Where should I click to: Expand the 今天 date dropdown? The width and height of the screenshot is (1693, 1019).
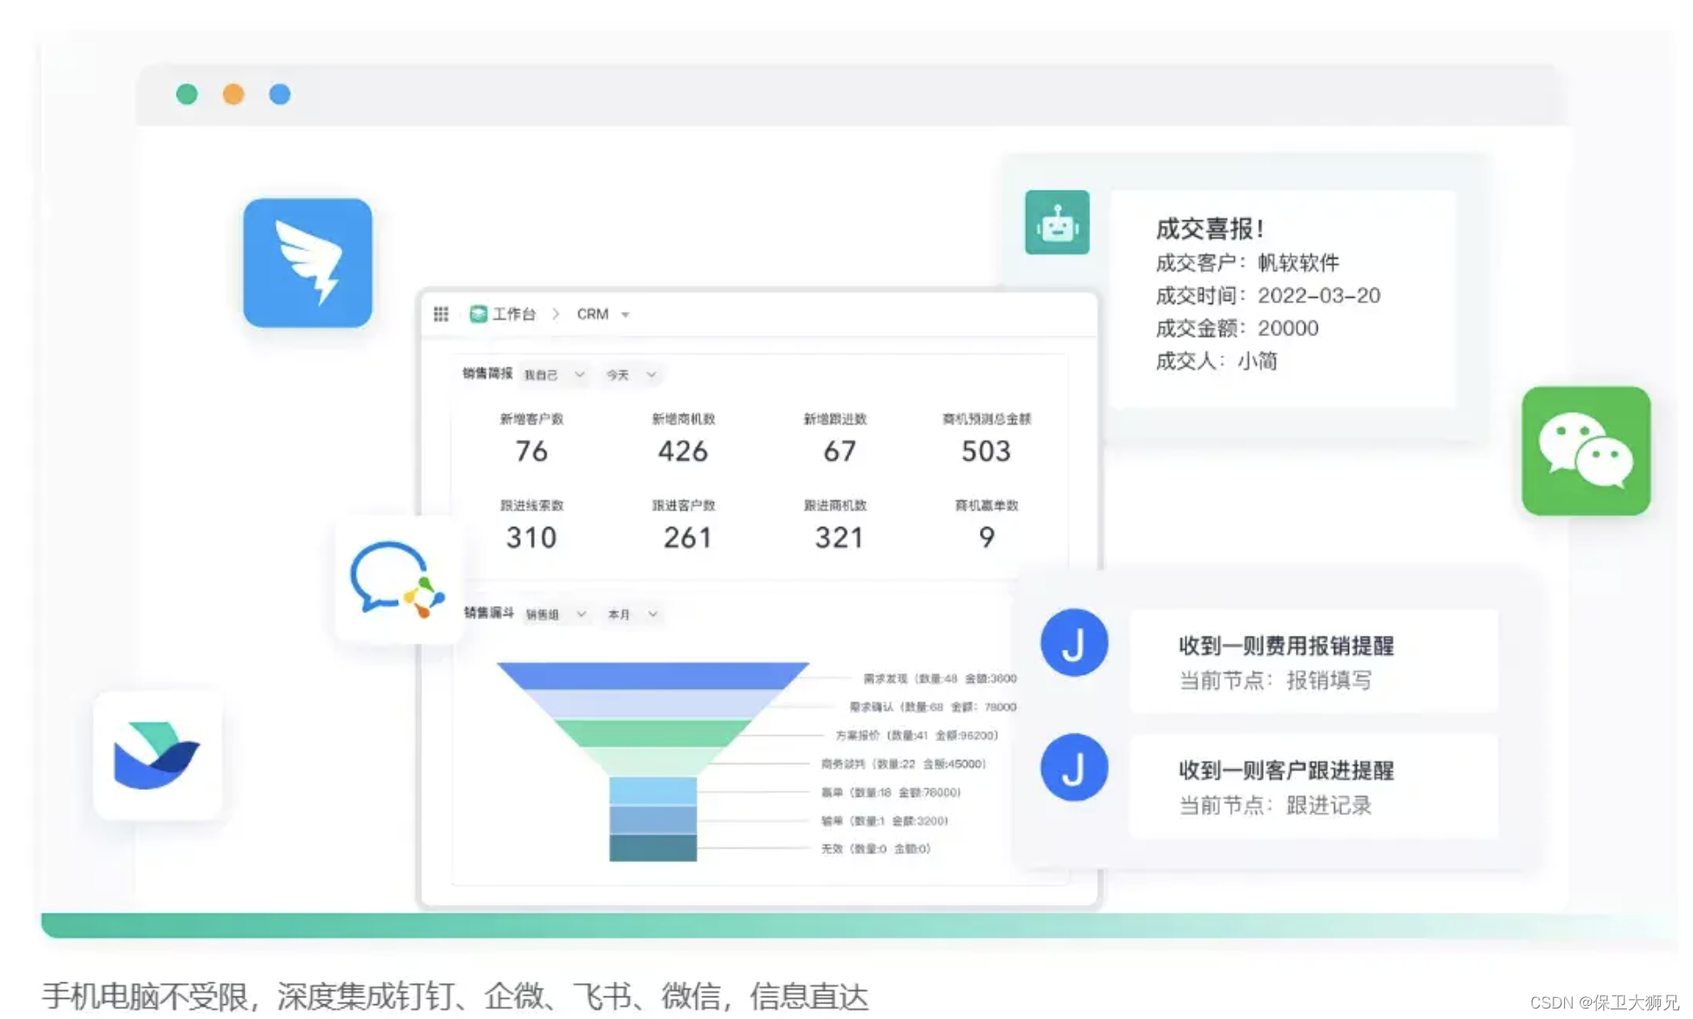(631, 375)
